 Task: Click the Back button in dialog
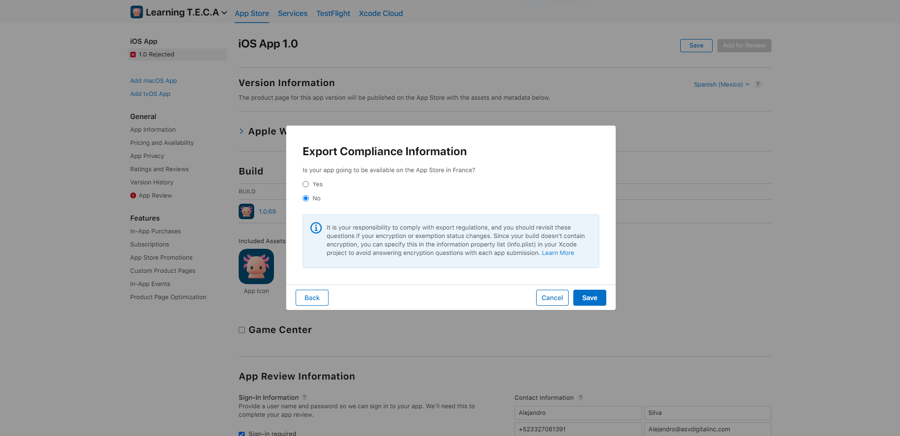312,298
